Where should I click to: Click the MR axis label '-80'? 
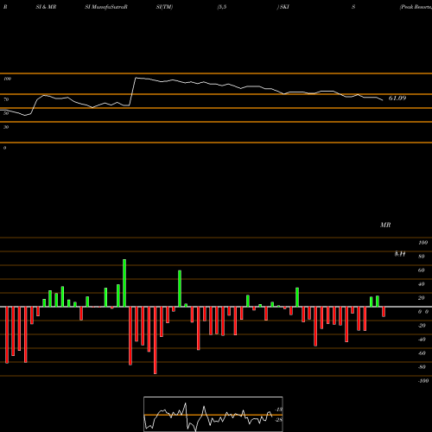422,367
